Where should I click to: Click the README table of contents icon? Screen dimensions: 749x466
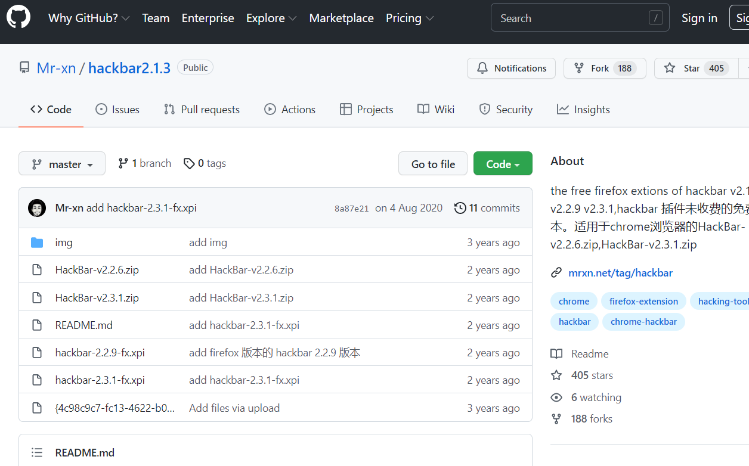36,452
